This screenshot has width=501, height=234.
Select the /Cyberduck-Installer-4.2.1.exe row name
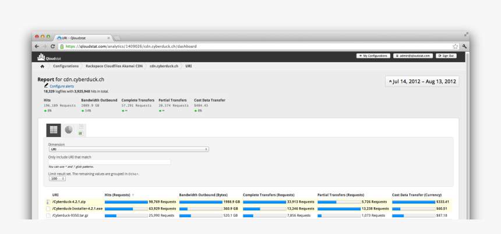click(x=77, y=208)
